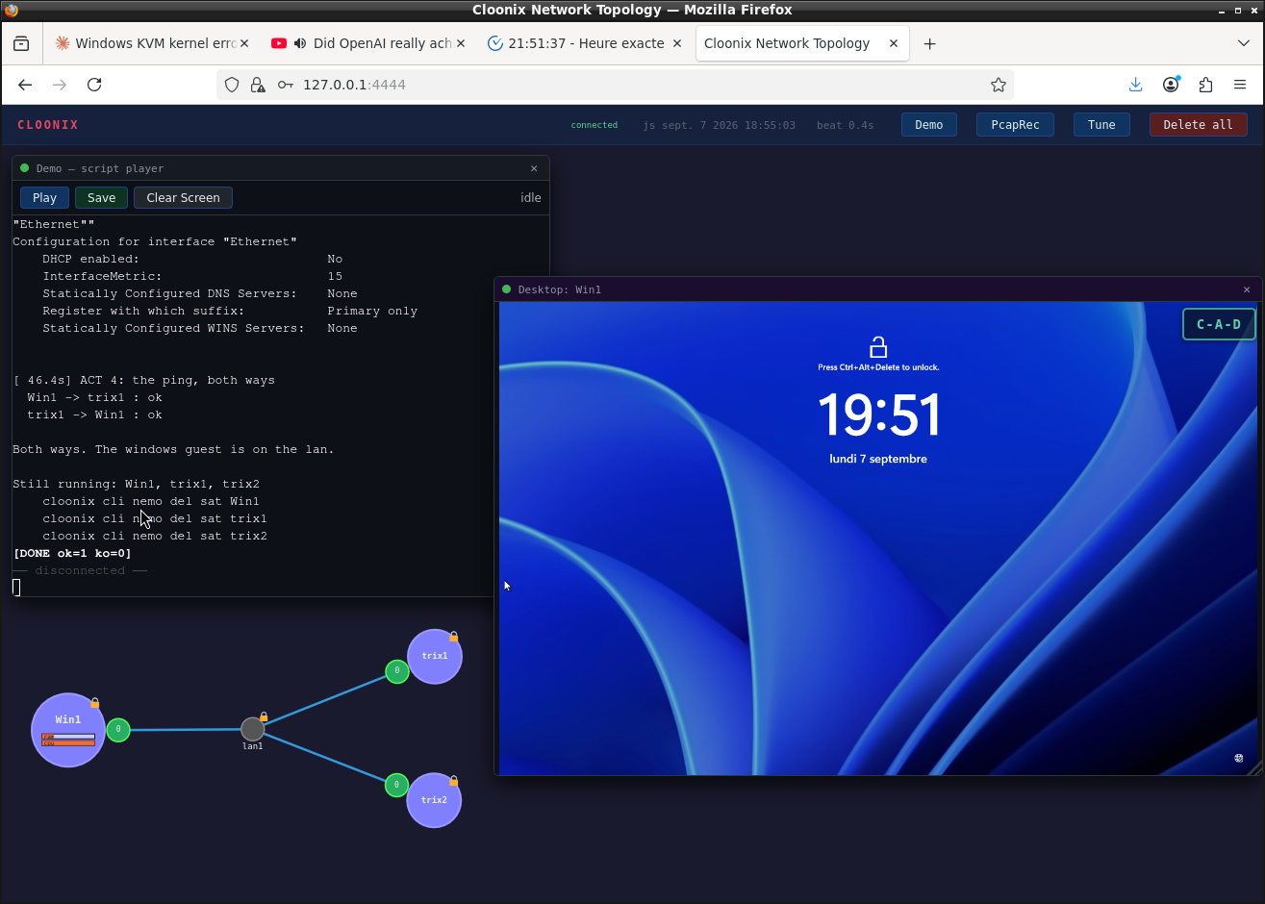The width and height of the screenshot is (1265, 904).
Task: Close the Desktop: Win1 panel
Action: click(x=1247, y=289)
